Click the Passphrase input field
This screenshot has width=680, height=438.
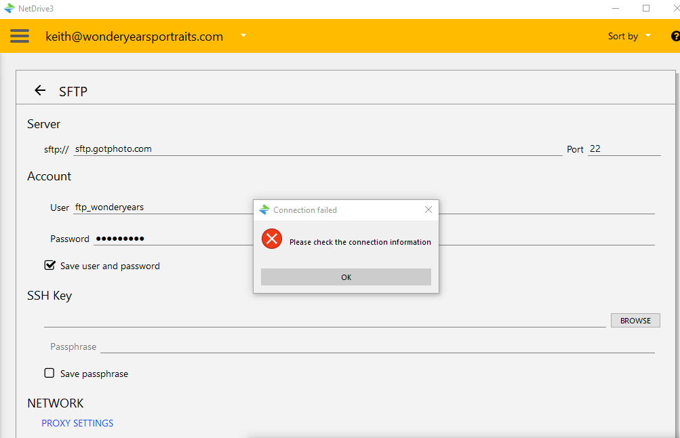pyautogui.click(x=377, y=346)
